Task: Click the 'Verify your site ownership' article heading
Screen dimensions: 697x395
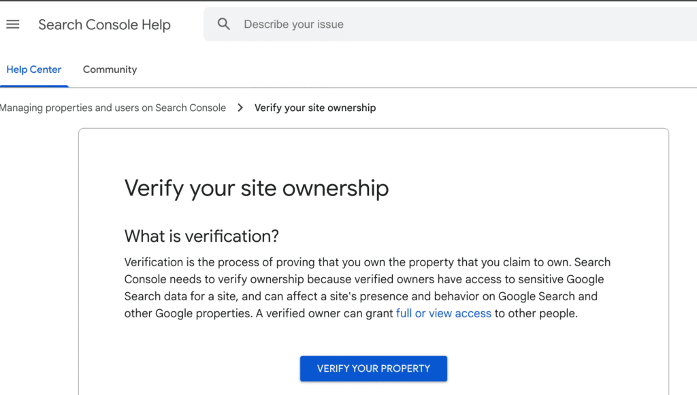Action: pos(256,188)
